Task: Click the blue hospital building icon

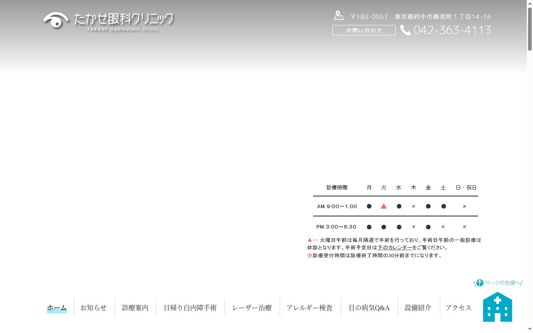Action: point(498,307)
